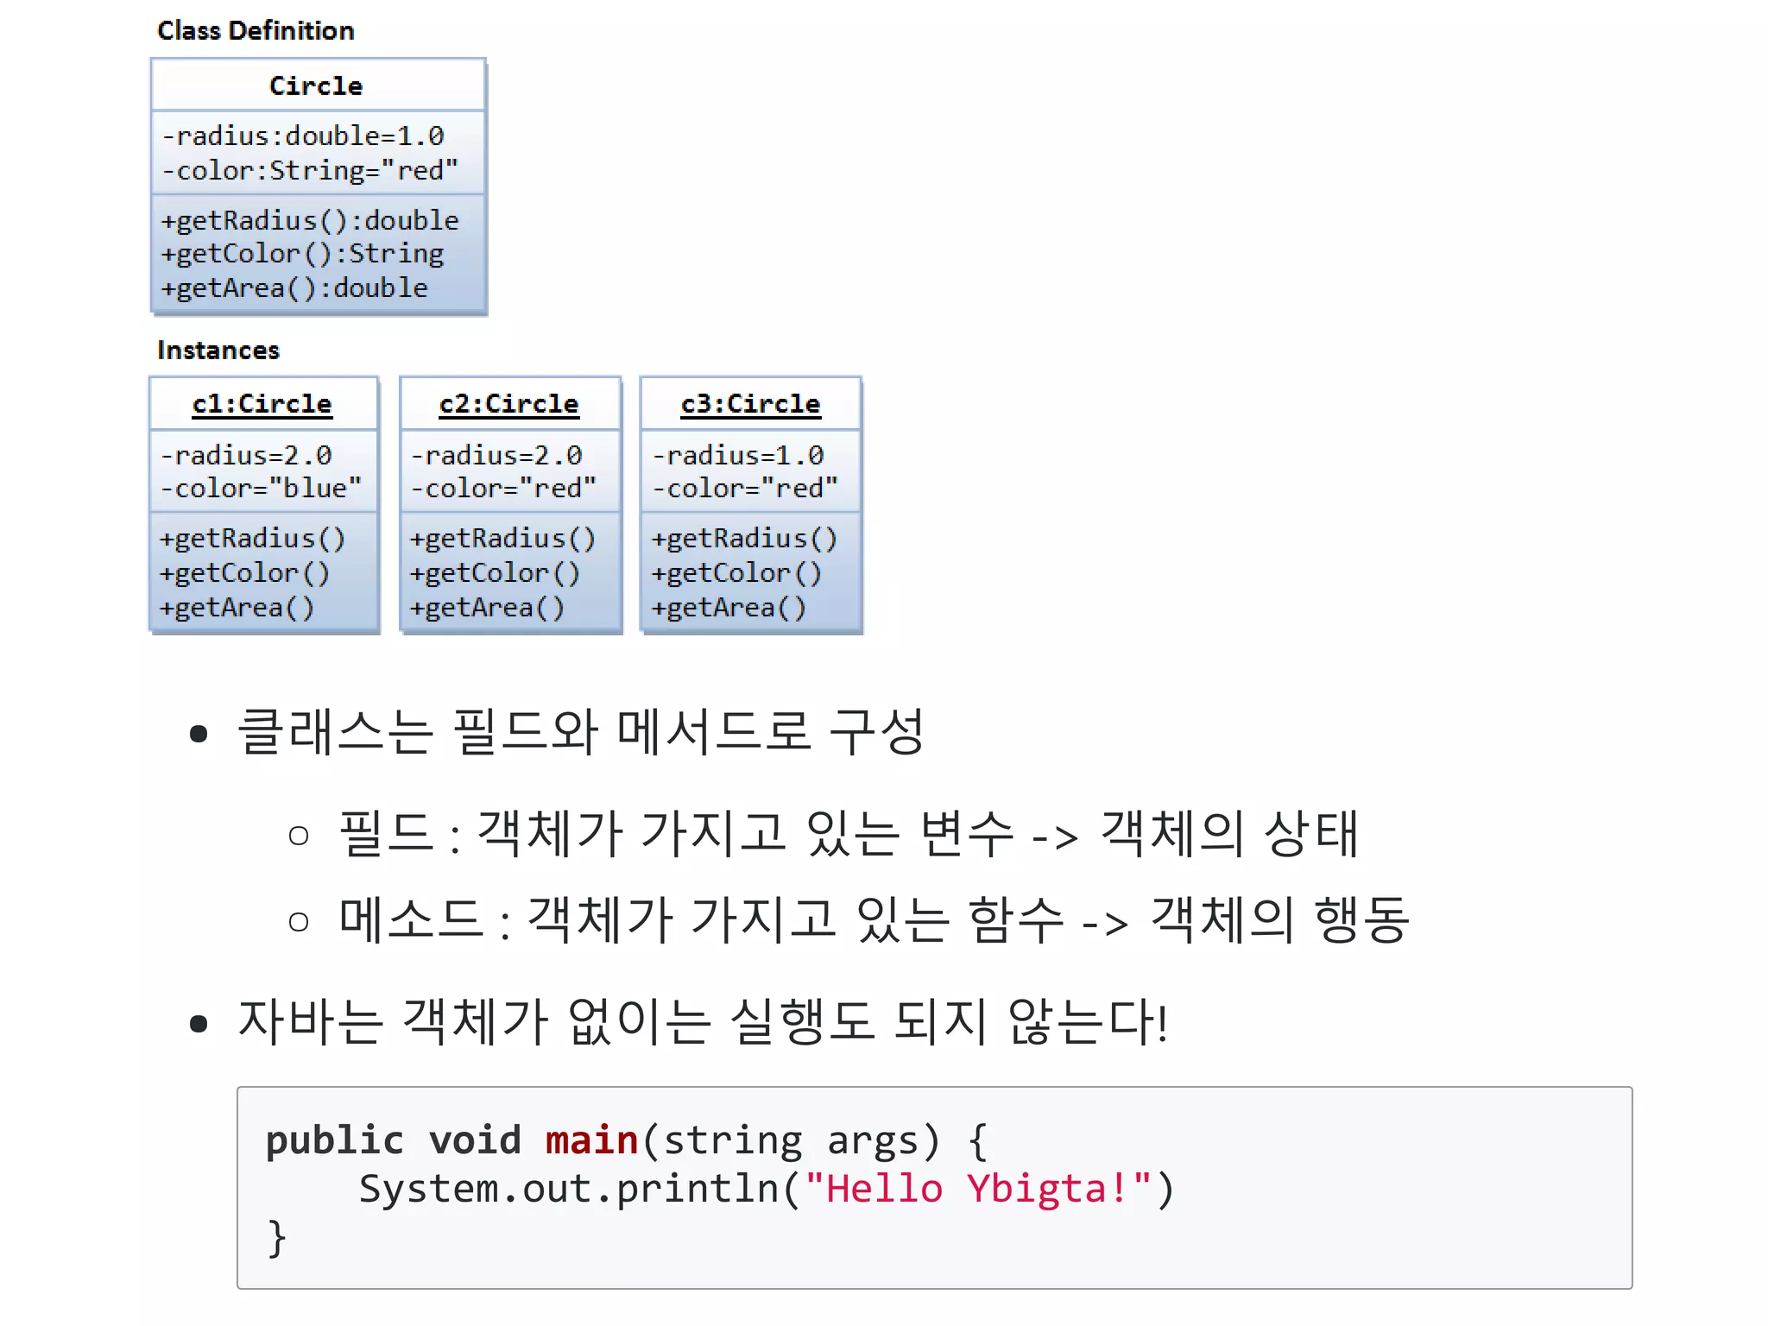1768x1326 pixels.
Task: Click '+getRadius()' in c2 box
Action: [503, 539]
